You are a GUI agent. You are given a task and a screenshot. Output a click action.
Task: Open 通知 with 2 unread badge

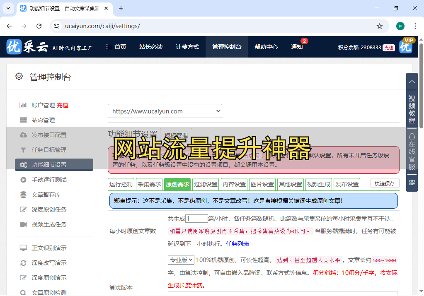tap(298, 47)
